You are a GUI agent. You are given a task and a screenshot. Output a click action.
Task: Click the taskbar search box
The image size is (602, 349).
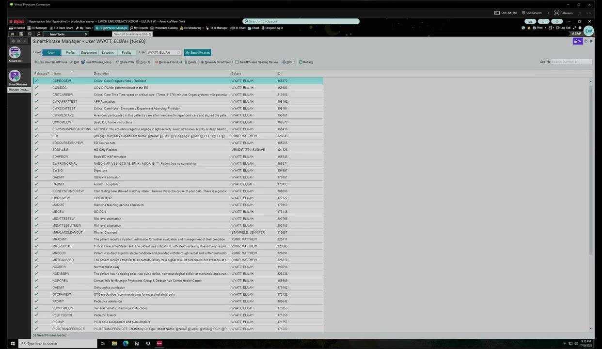coord(57,344)
